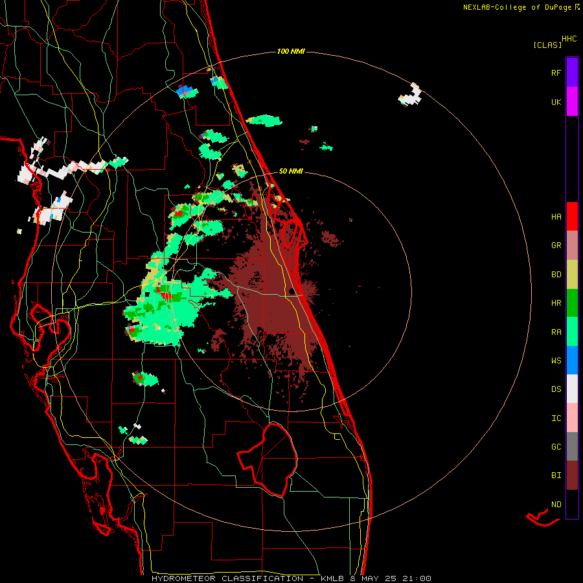Click the BI brown legend swatch
This screenshot has height=583, width=583.
pyautogui.click(x=572, y=475)
